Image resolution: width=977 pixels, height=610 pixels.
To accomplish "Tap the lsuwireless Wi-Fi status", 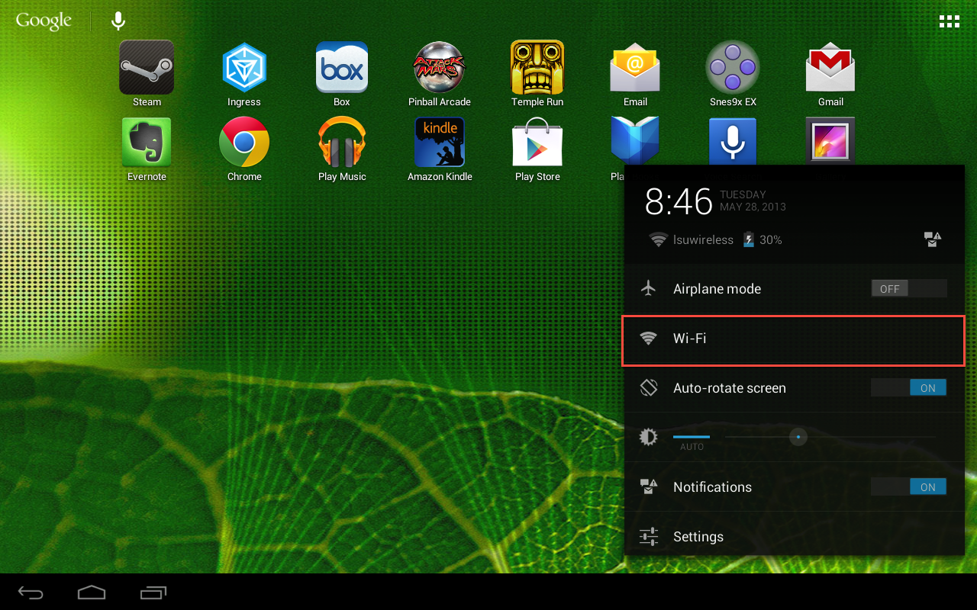I will pyautogui.click(x=691, y=239).
